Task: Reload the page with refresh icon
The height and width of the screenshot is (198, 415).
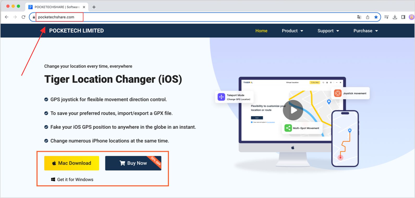Action: (x=23, y=17)
